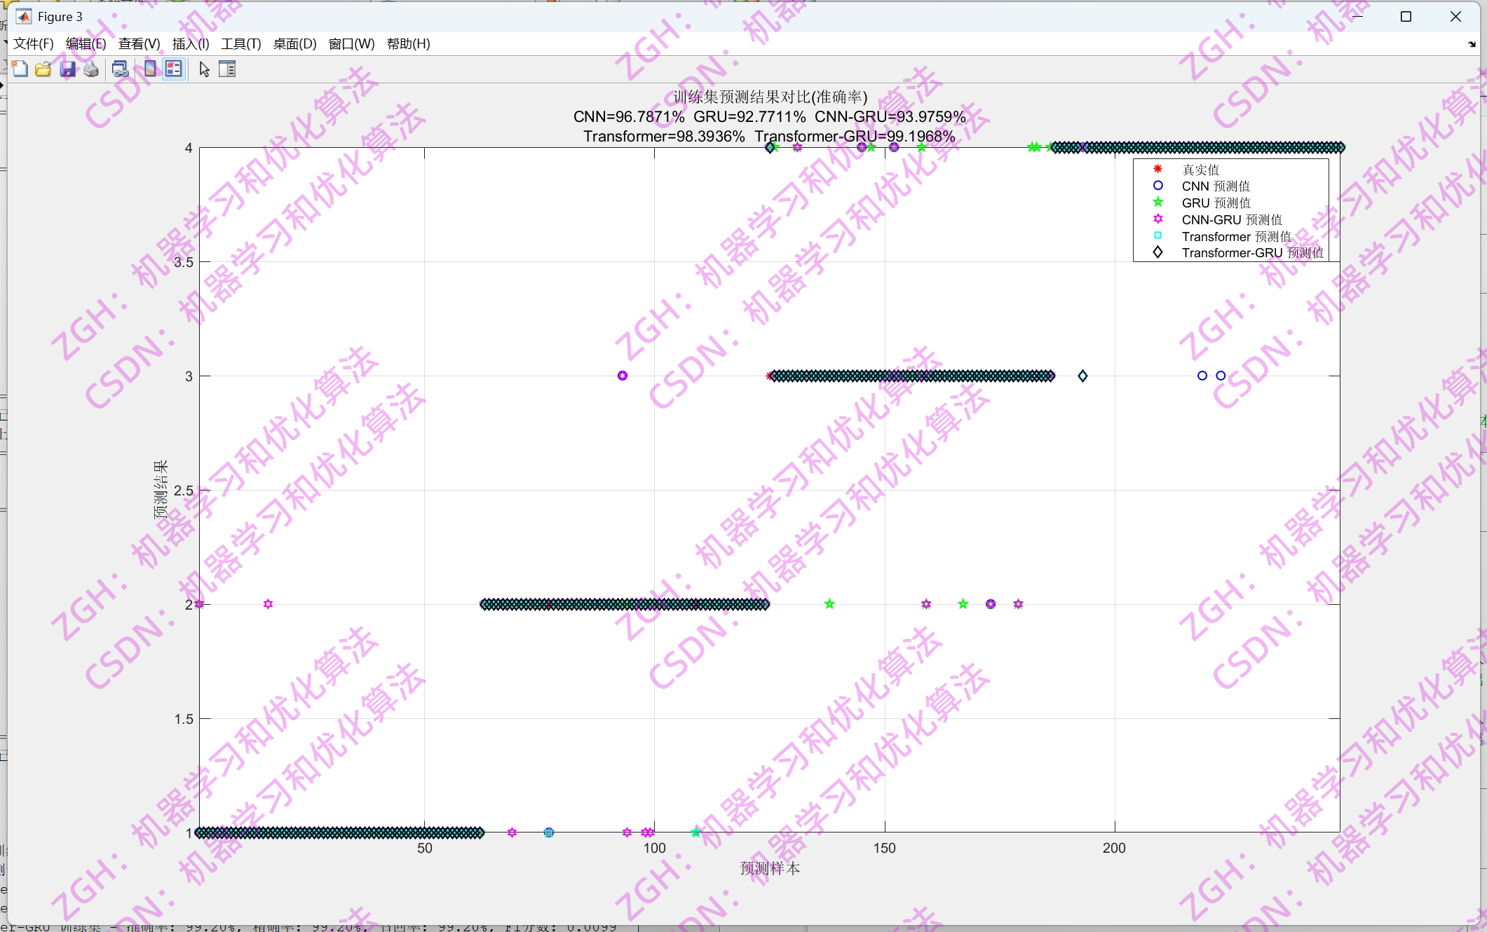Open the Property Inspector icon

tap(227, 69)
